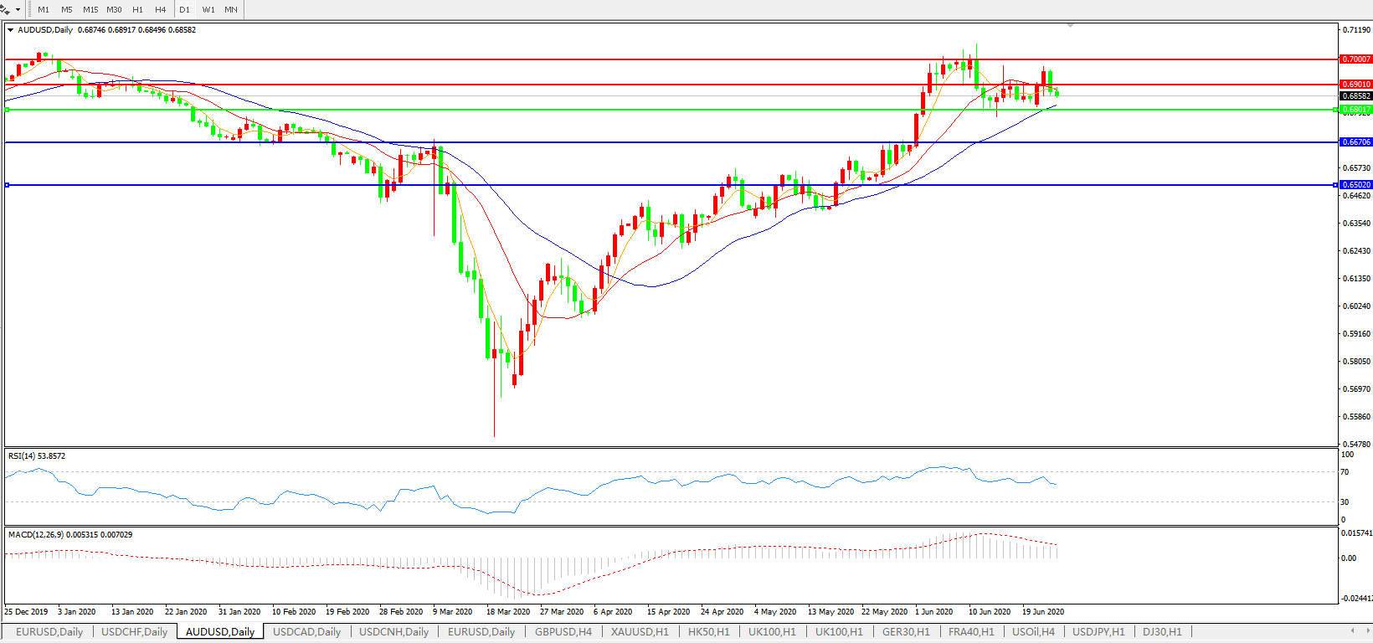Click the line studies icon at top-left
This screenshot has height=643, width=1373.
pos(5,9)
